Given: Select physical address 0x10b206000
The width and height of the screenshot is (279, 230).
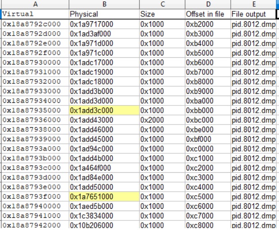Looking at the screenshot, I should [x=104, y=225].
